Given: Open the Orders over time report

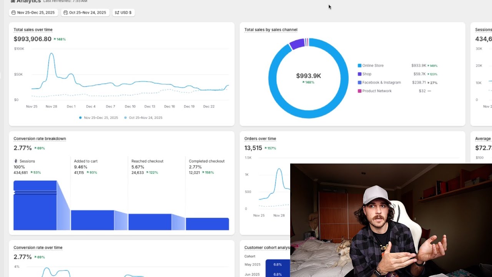Looking at the screenshot, I should 260,138.
